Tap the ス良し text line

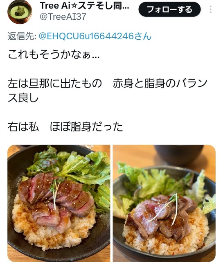coord(23,98)
